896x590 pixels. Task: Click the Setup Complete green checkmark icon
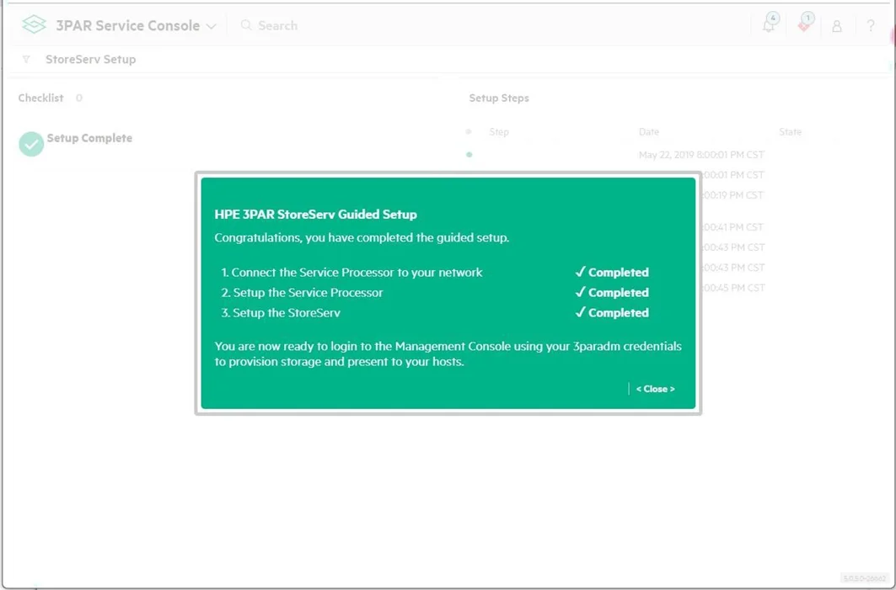(31, 144)
